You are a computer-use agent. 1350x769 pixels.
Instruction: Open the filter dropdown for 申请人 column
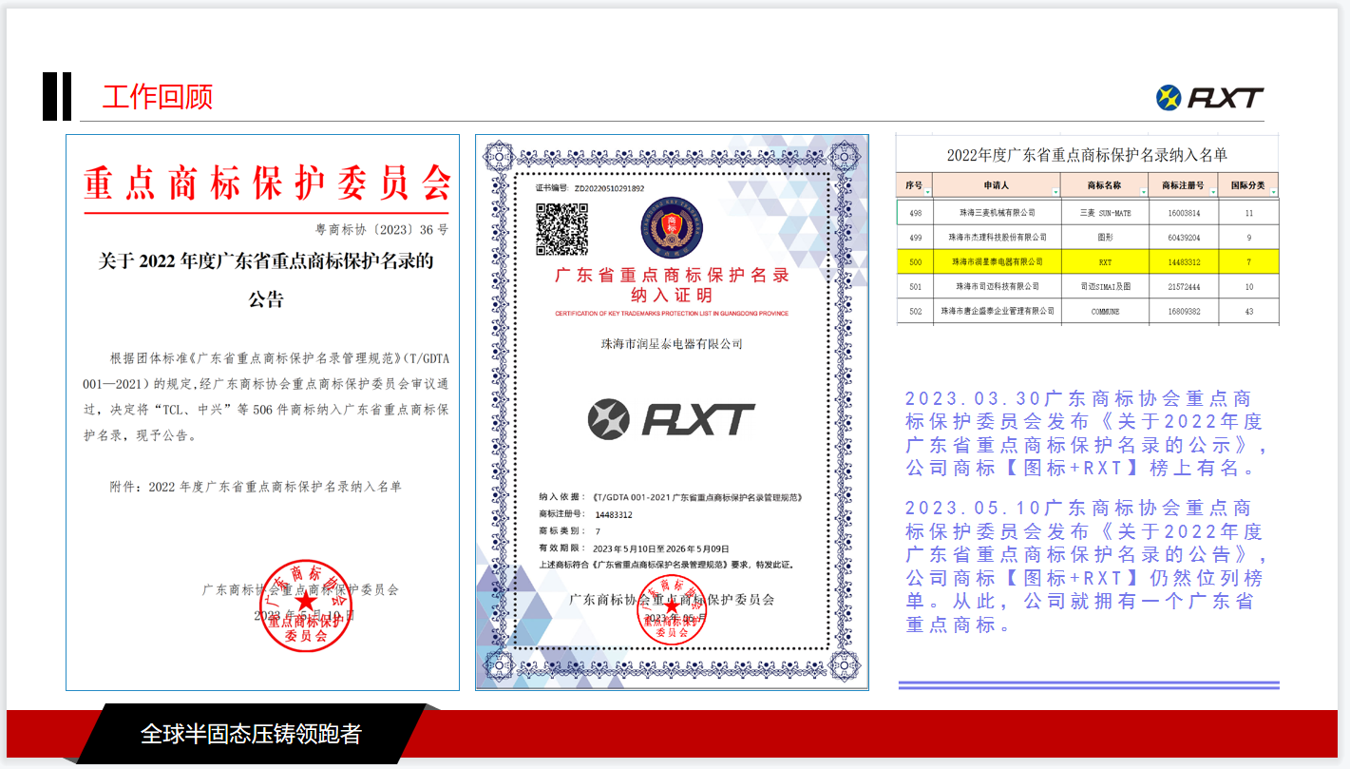[x=1054, y=192]
